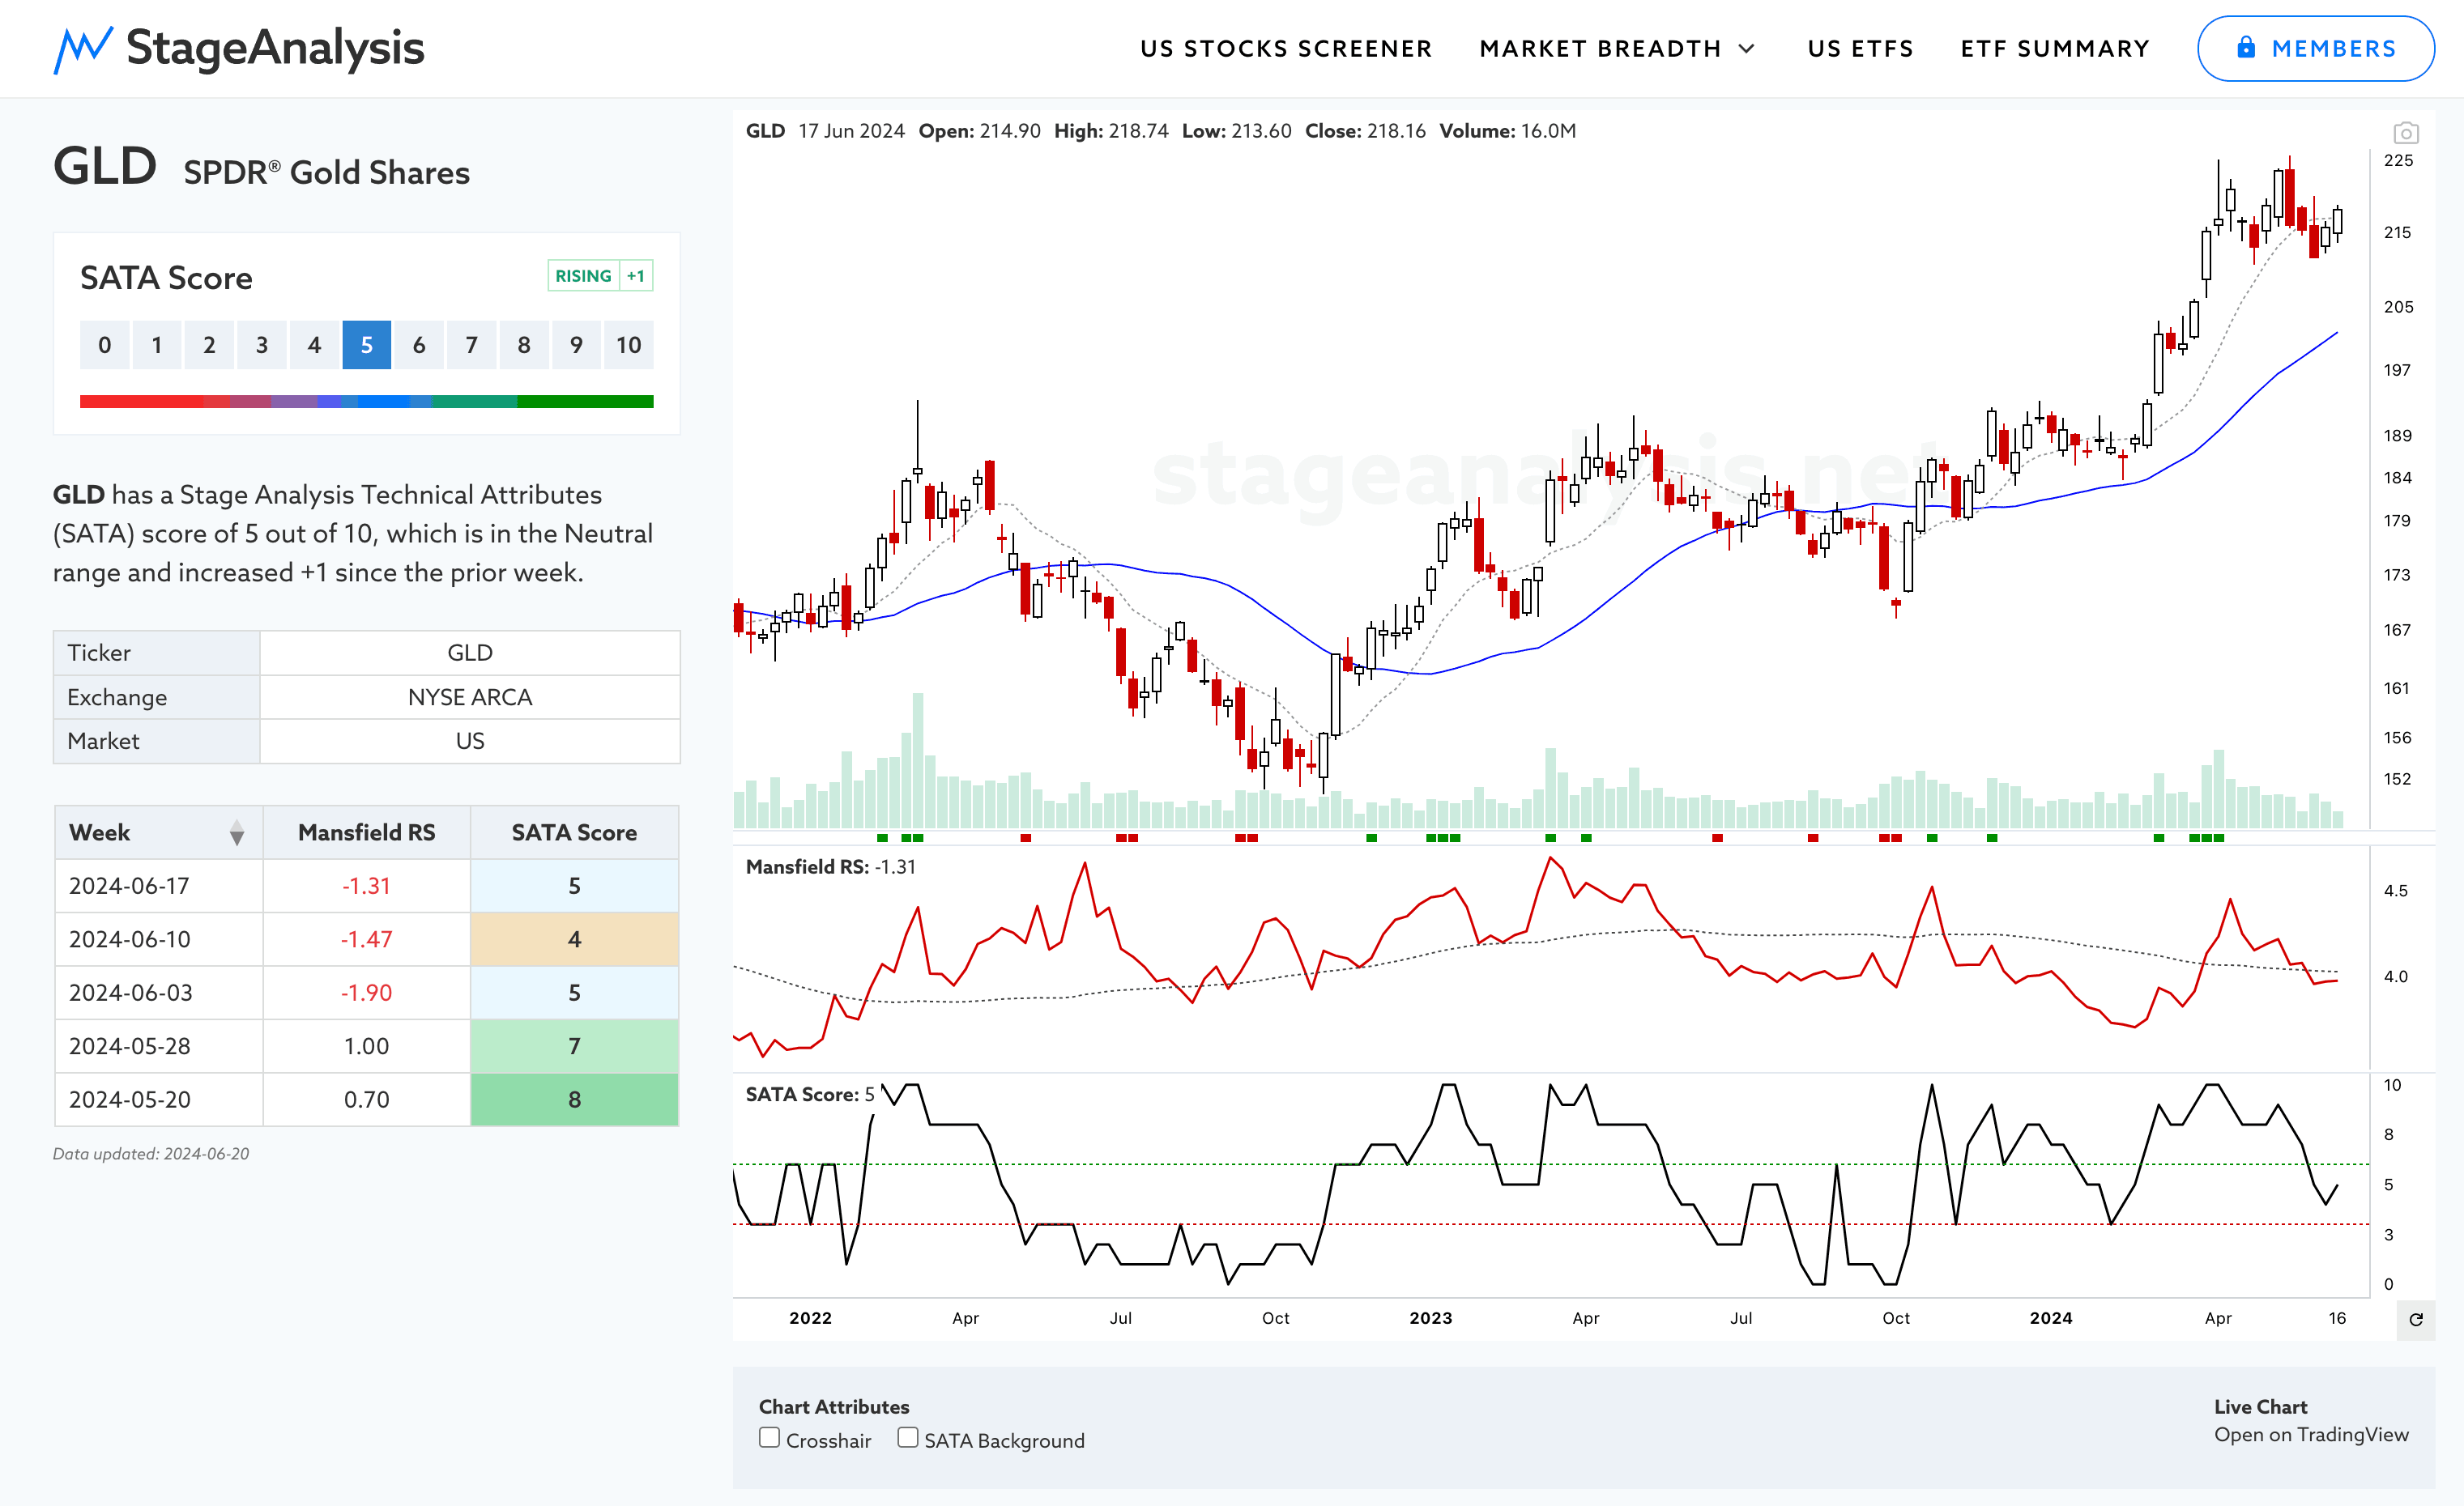Image resolution: width=2464 pixels, height=1506 pixels.
Task: Click the lock icon in Members button
Action: tap(2245, 47)
